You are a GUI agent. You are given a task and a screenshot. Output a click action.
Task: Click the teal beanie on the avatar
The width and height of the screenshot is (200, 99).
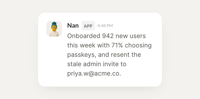coord(54,24)
